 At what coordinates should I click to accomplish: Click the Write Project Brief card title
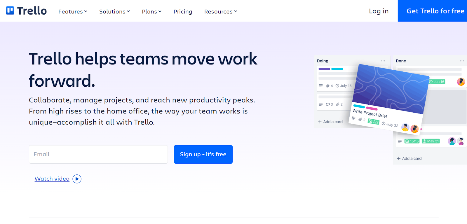coord(370,113)
